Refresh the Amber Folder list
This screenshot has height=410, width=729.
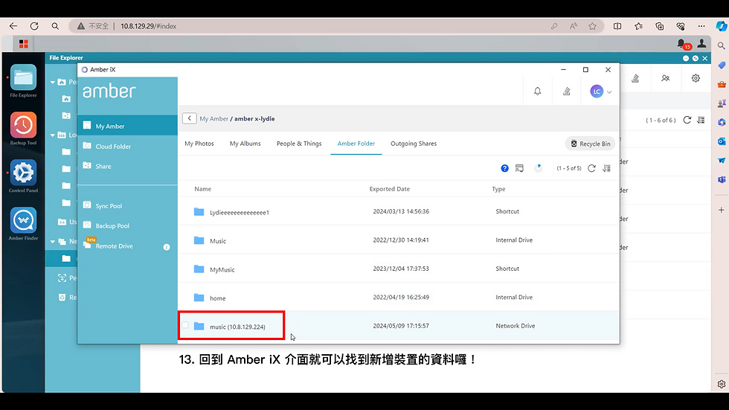591,168
